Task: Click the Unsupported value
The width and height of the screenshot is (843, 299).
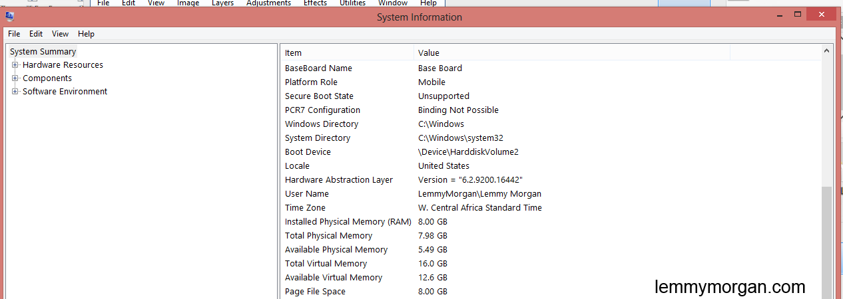Action: coord(443,96)
